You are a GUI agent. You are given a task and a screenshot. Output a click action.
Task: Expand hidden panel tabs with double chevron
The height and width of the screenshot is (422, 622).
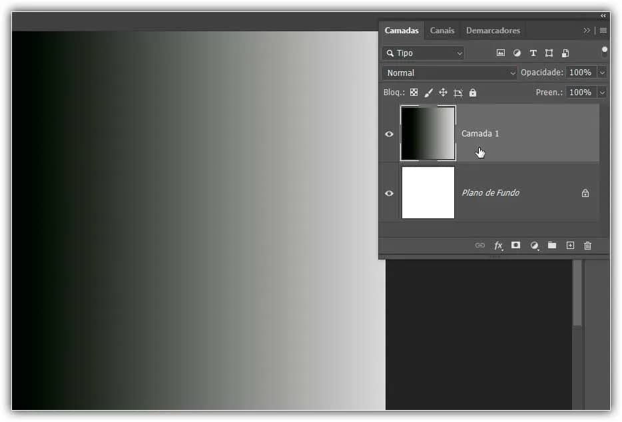pos(587,31)
